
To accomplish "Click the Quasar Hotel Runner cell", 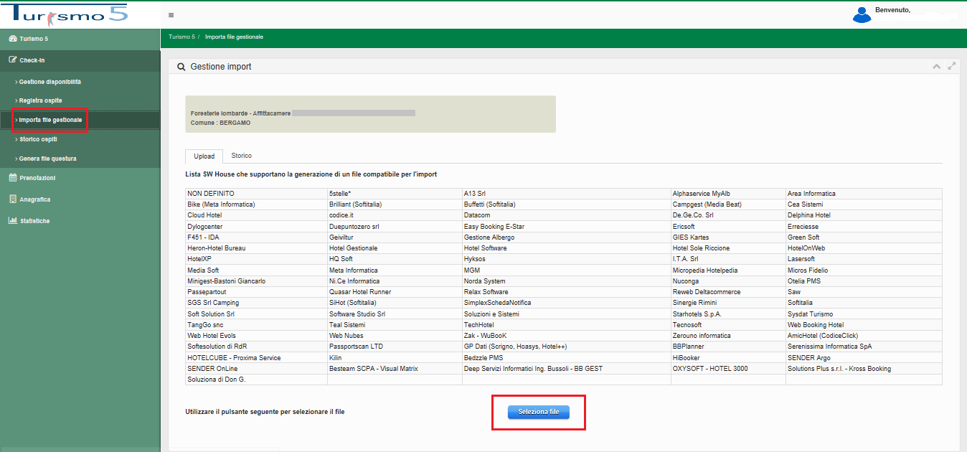I will [x=395, y=292].
